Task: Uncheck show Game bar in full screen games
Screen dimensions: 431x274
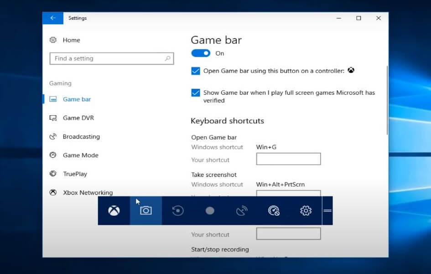Action: (196, 93)
